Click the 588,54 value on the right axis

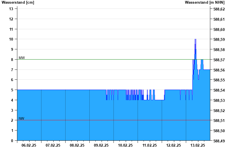click(219, 90)
